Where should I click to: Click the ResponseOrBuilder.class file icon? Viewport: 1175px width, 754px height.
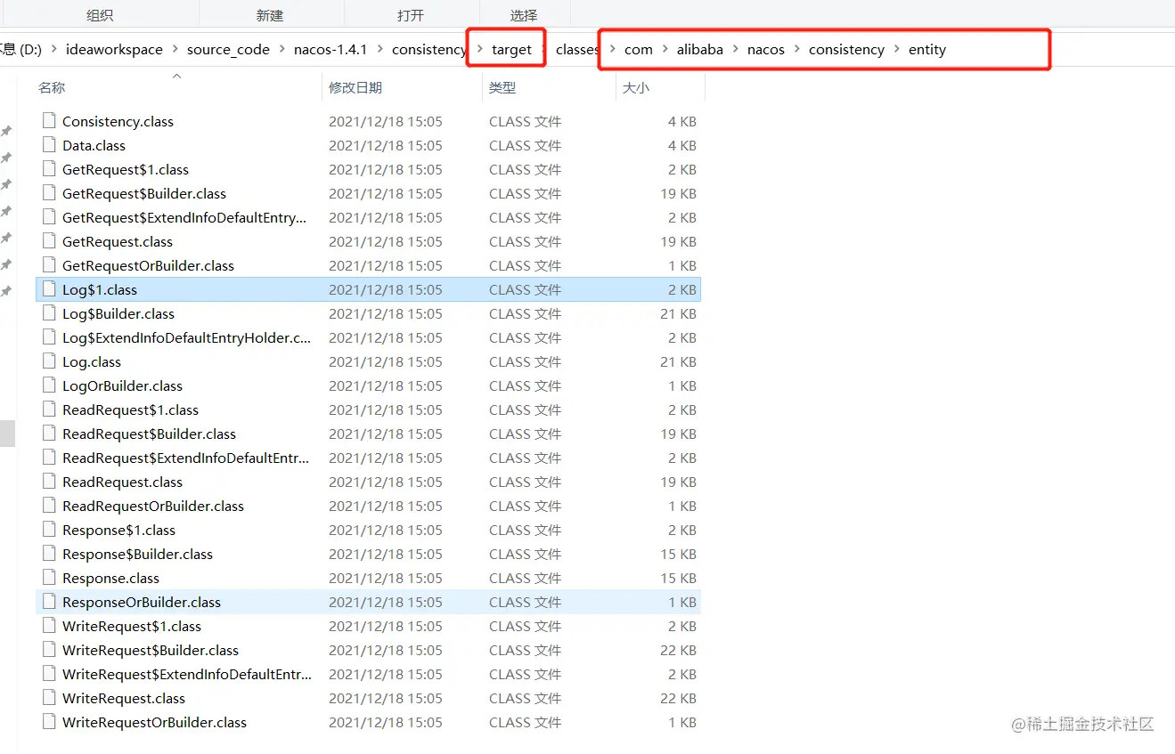tap(49, 602)
